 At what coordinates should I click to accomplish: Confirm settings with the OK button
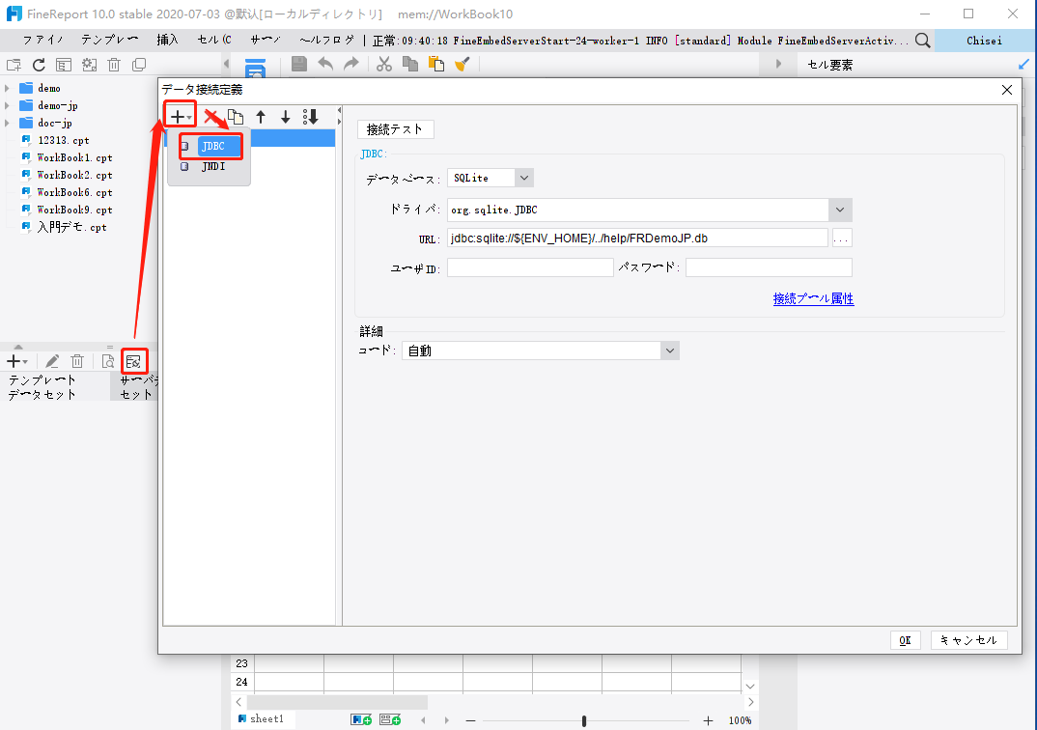tap(905, 639)
